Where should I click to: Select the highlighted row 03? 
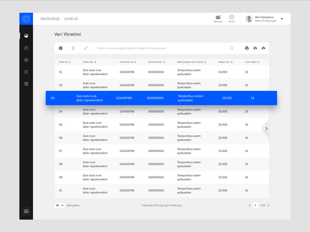tap(161, 98)
